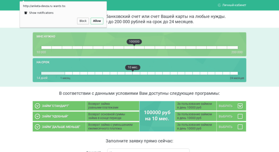
Task: Click the 14 дней term label
Action: click(x=42, y=78)
